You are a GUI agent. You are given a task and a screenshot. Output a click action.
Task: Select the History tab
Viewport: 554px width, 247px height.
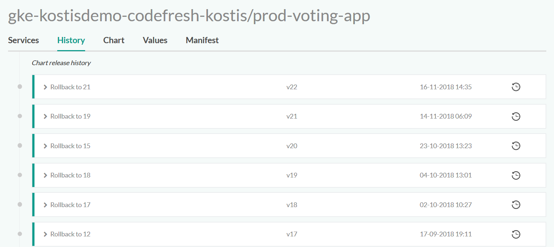click(71, 40)
